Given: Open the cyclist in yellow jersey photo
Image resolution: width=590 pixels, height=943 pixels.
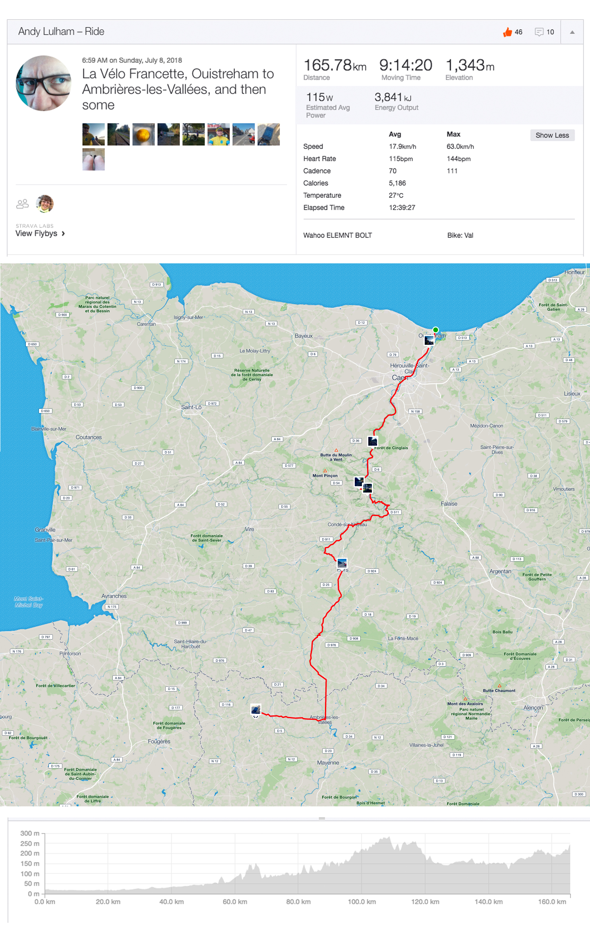Looking at the screenshot, I should (219, 134).
